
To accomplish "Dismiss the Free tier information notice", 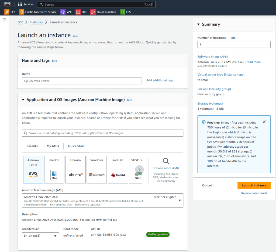I will (x=264, y=122).
